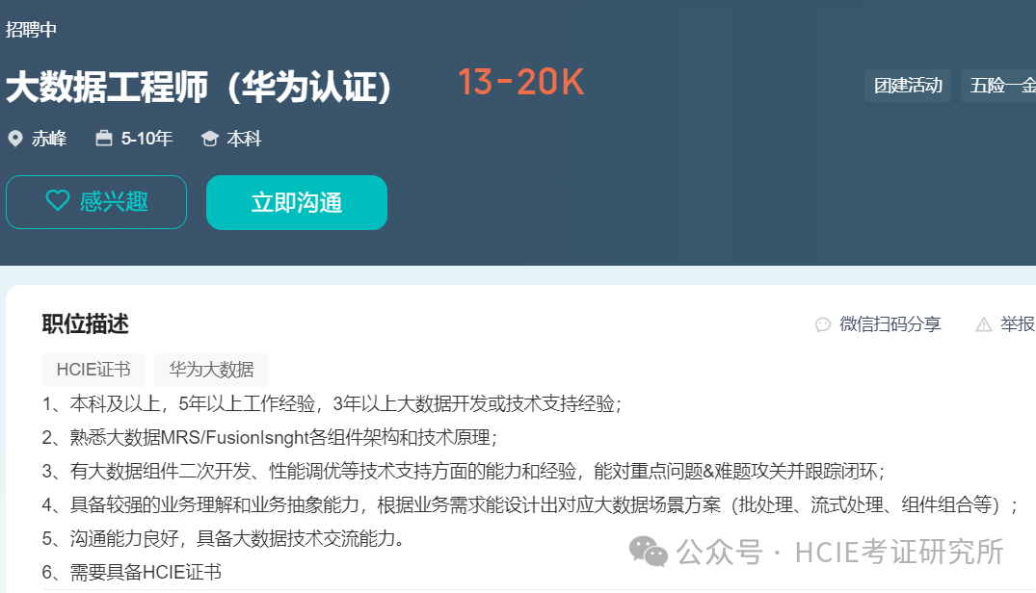Click the WeChat logo in the watermark
The image size is (1036, 593).
(x=649, y=552)
